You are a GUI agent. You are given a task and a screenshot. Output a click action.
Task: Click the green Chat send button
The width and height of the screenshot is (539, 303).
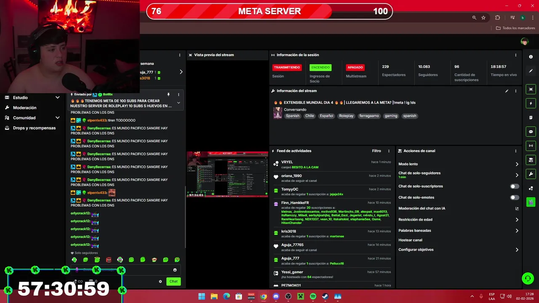(x=173, y=282)
